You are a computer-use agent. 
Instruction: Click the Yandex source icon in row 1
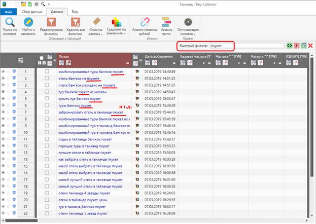pos(137,71)
